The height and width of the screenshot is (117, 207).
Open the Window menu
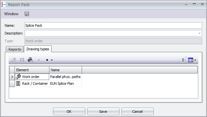[11, 14]
